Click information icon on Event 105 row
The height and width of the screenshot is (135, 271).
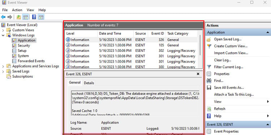[x=68, y=45]
